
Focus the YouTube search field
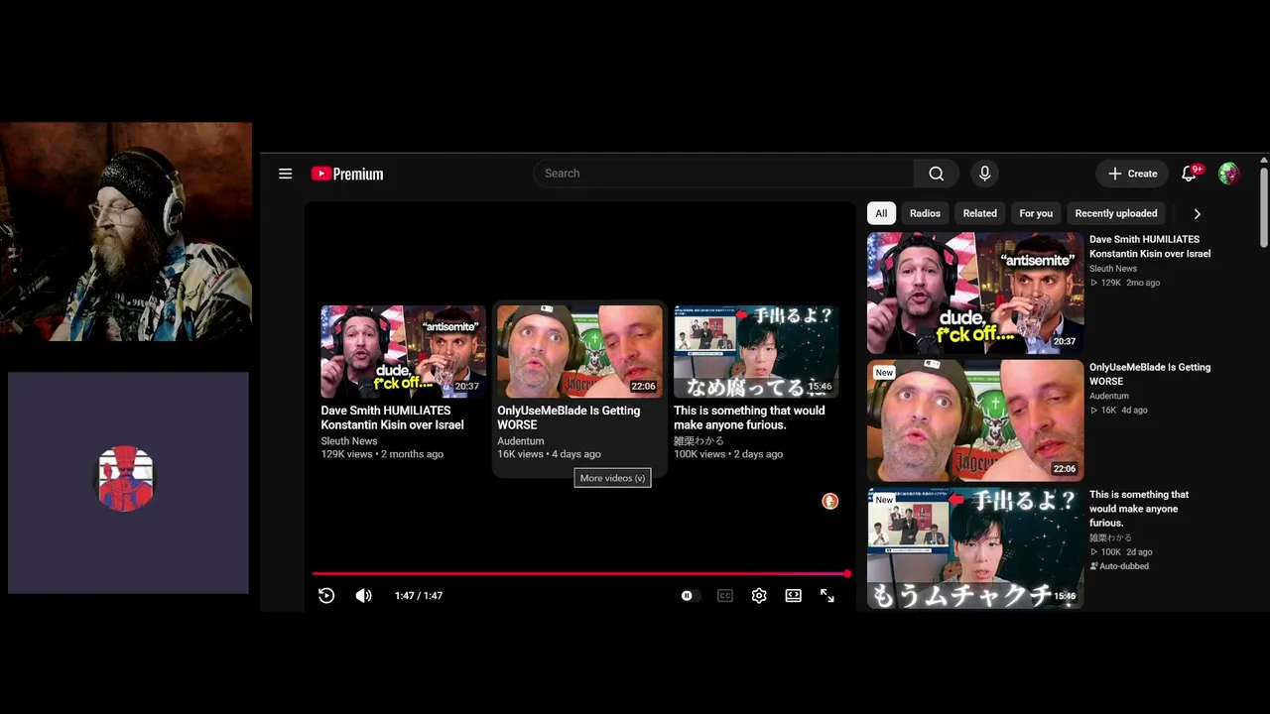[724, 174]
